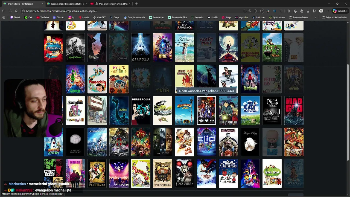The height and width of the screenshot is (197, 350).
Task: Open three-dot menu on Evangelion poster
Action: click(212, 121)
